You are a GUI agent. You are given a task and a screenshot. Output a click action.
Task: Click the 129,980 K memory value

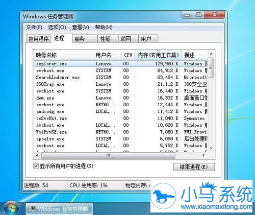(167, 64)
